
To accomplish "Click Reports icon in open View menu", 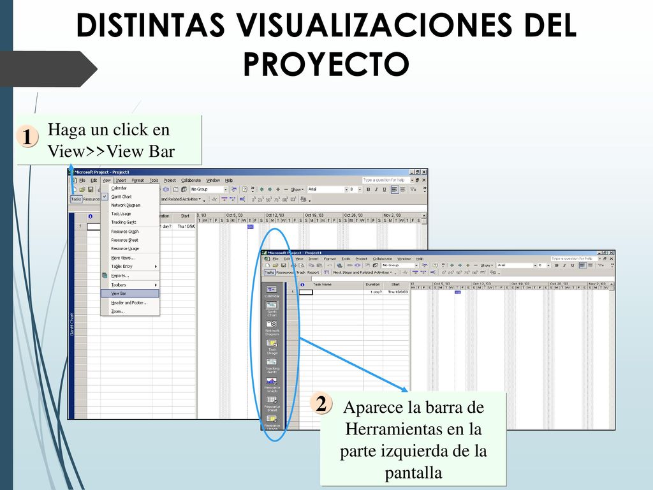I will (105, 276).
